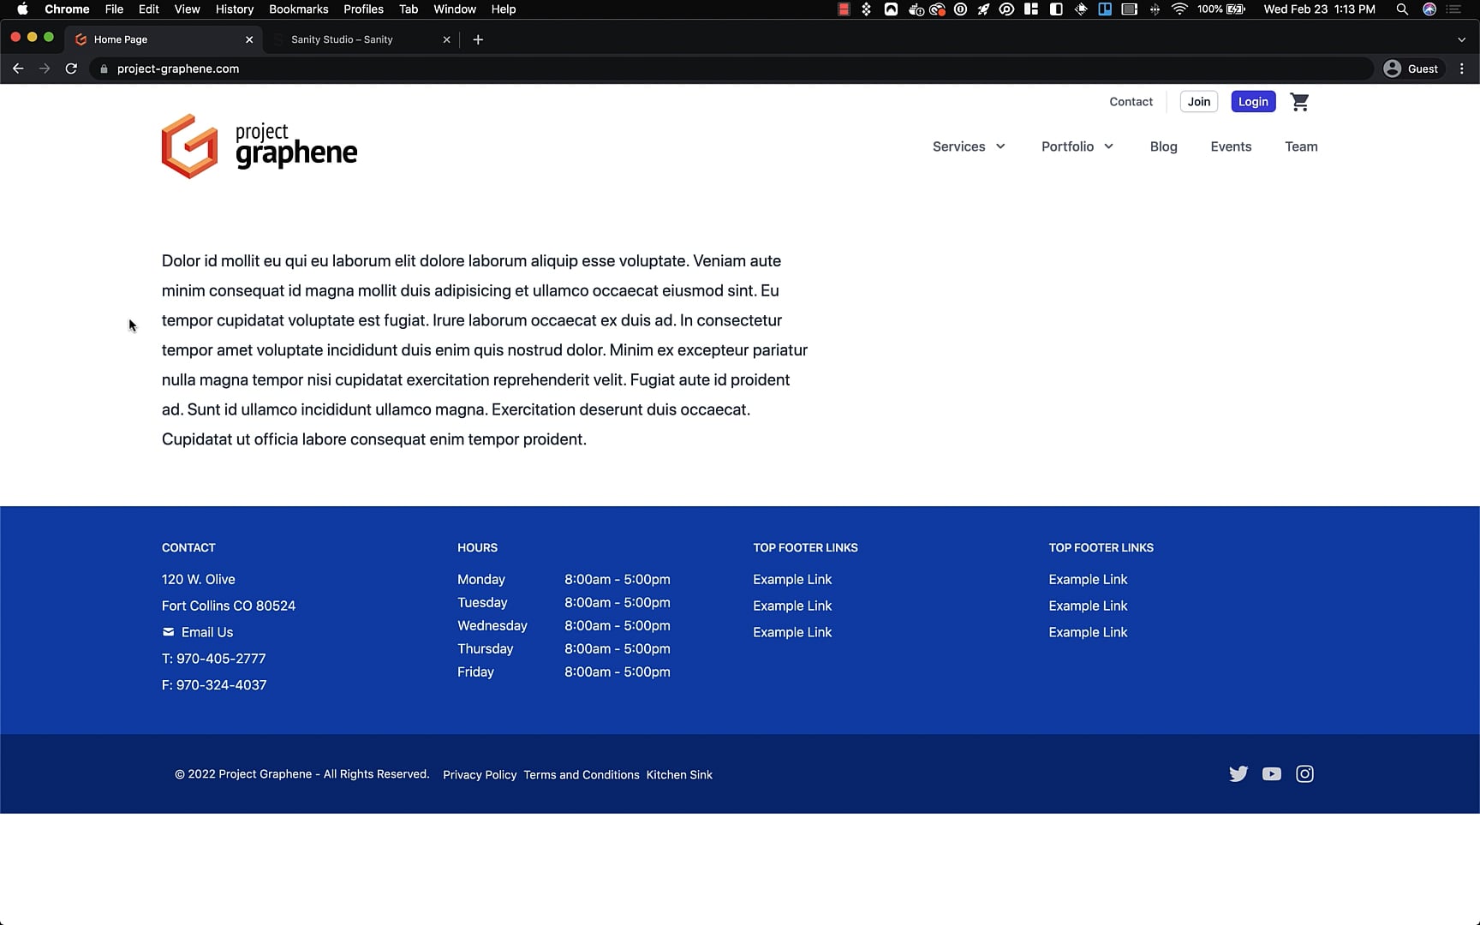This screenshot has height=925, width=1480.
Task: Open the Wi-Fi status icon
Action: pyautogui.click(x=1179, y=9)
